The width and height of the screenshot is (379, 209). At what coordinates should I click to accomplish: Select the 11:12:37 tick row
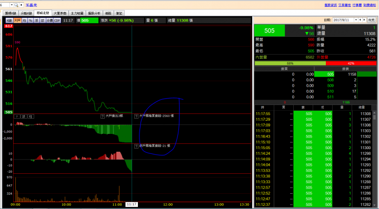click(x=313, y=205)
